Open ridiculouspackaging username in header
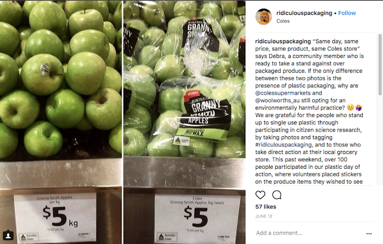Viewport: 383px width, 244px height. coord(304,13)
